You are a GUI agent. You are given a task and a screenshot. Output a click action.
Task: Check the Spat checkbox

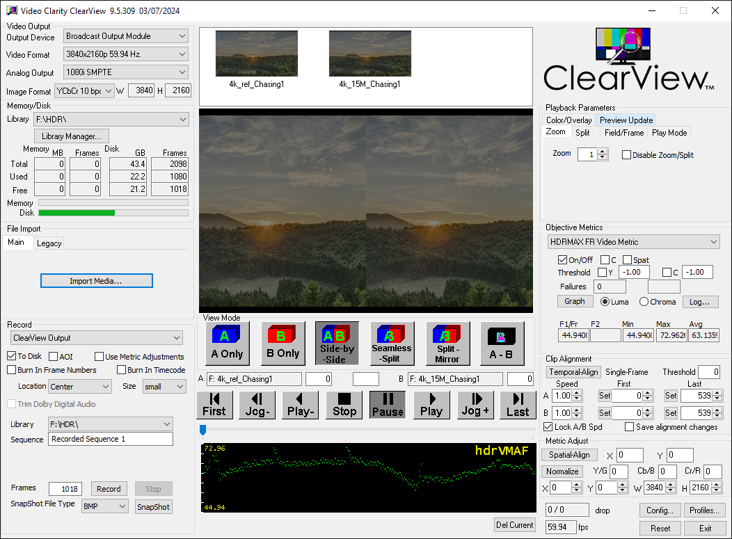tap(628, 260)
